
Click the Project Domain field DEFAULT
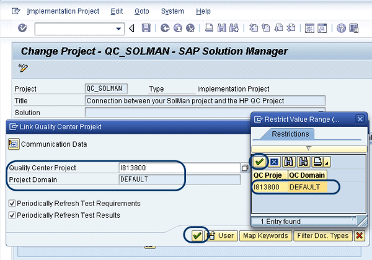tap(179, 180)
